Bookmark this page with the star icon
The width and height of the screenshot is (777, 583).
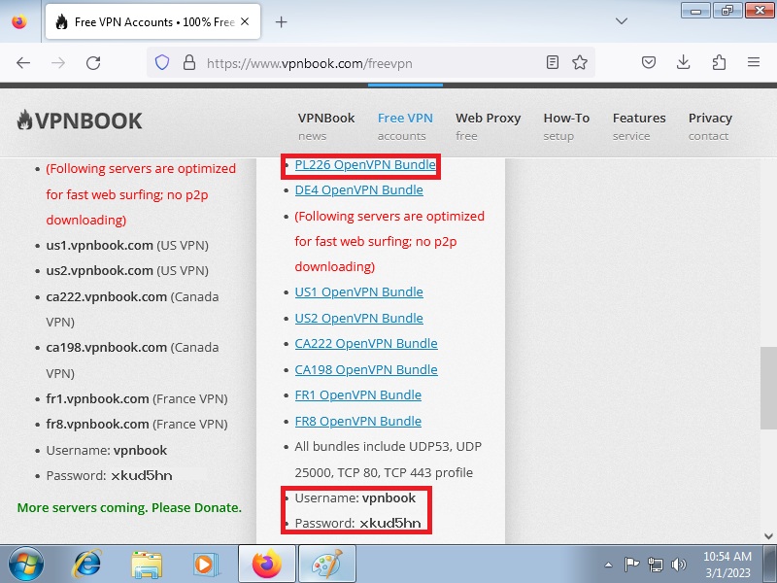click(x=580, y=62)
